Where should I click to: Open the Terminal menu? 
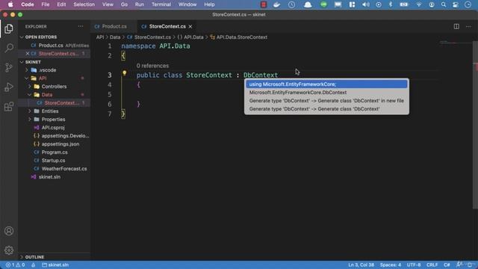click(161, 4)
